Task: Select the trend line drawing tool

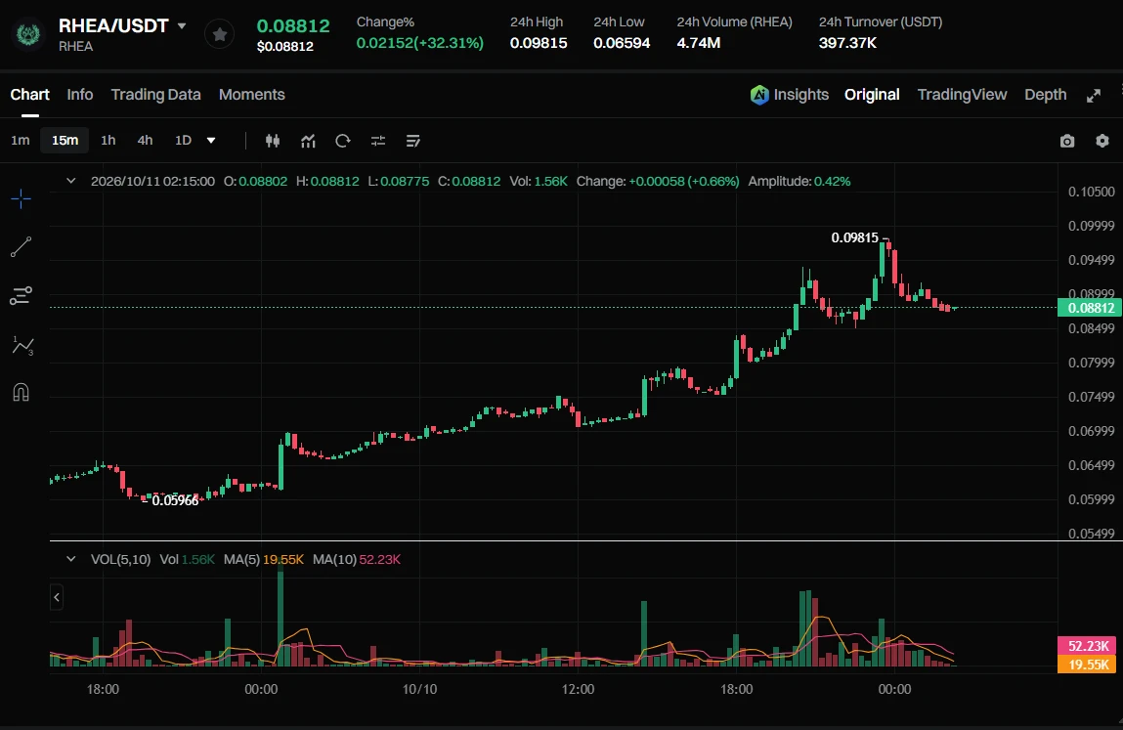Action: click(21, 247)
